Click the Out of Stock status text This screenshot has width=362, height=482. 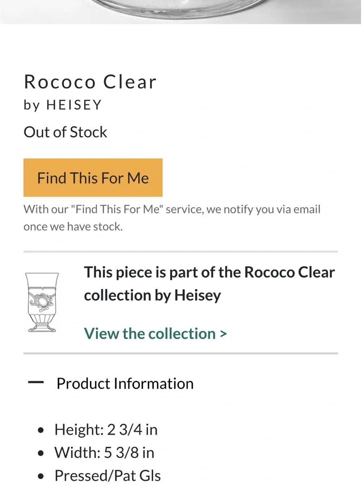65,132
